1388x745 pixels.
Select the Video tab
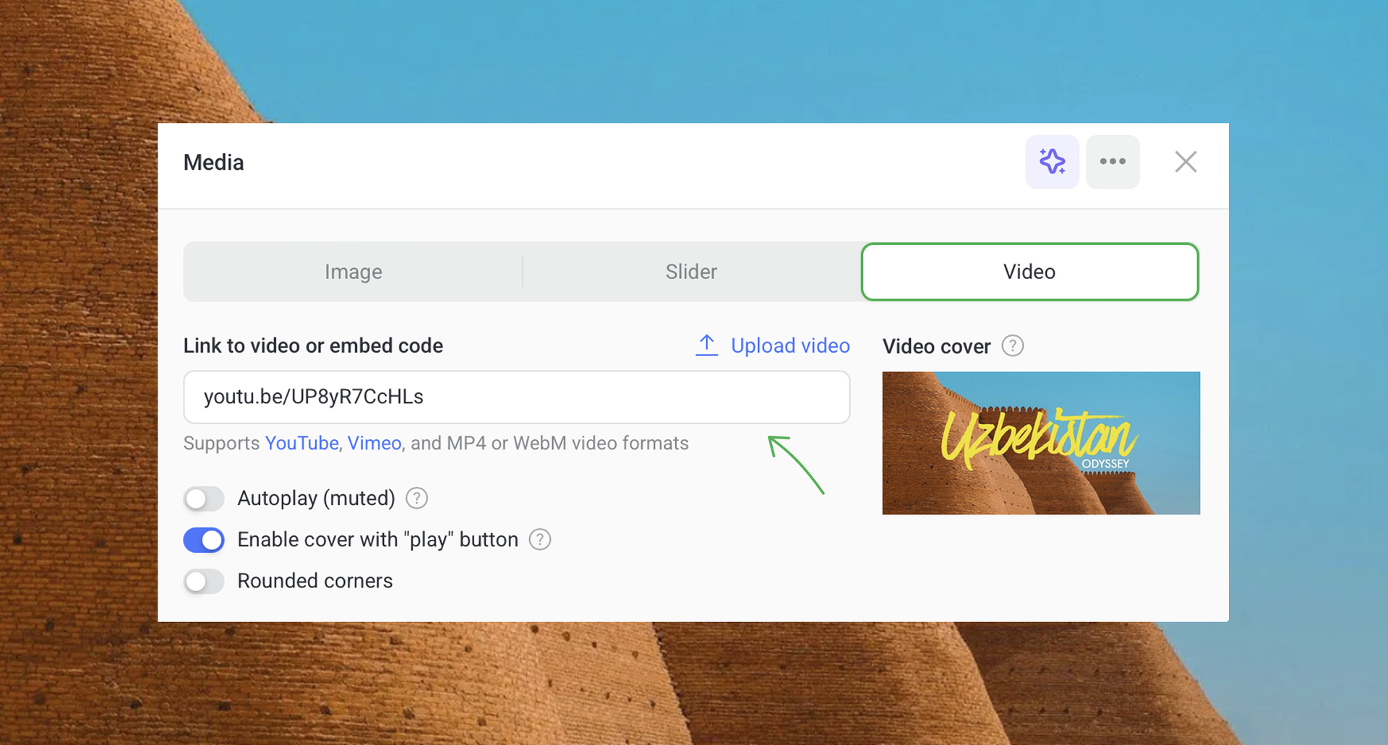pos(1029,272)
